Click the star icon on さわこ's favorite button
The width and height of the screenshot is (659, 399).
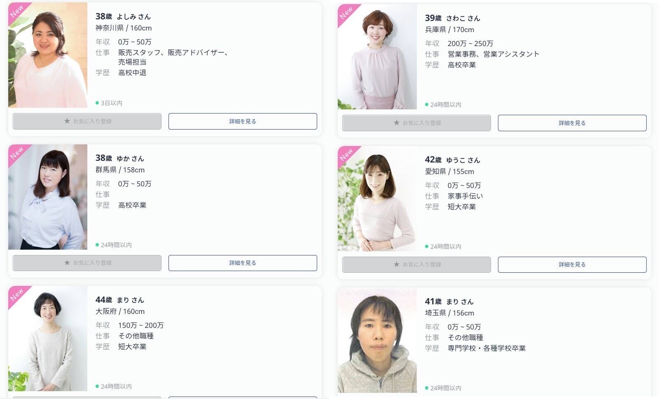pos(397,123)
